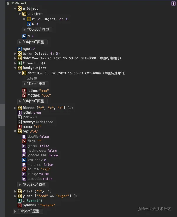Click the number icon beside 'lastIndex: 0'
The width and height of the screenshot is (177, 217).
24,160
